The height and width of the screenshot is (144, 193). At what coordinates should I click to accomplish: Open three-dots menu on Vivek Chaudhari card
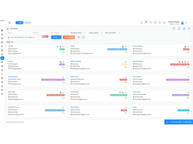(x=188, y=62)
